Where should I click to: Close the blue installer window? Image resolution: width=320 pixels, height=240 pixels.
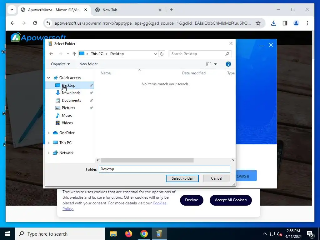pyautogui.click(x=271, y=45)
